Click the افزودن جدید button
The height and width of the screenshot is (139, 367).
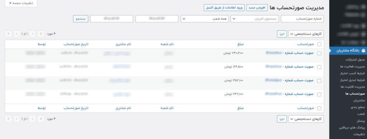tap(257, 8)
